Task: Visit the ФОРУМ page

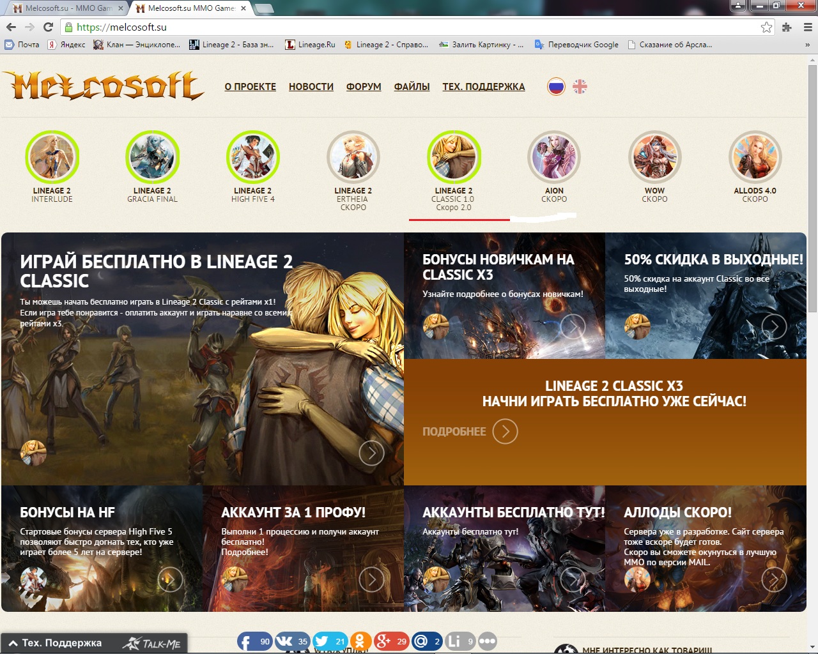Action: [x=364, y=87]
